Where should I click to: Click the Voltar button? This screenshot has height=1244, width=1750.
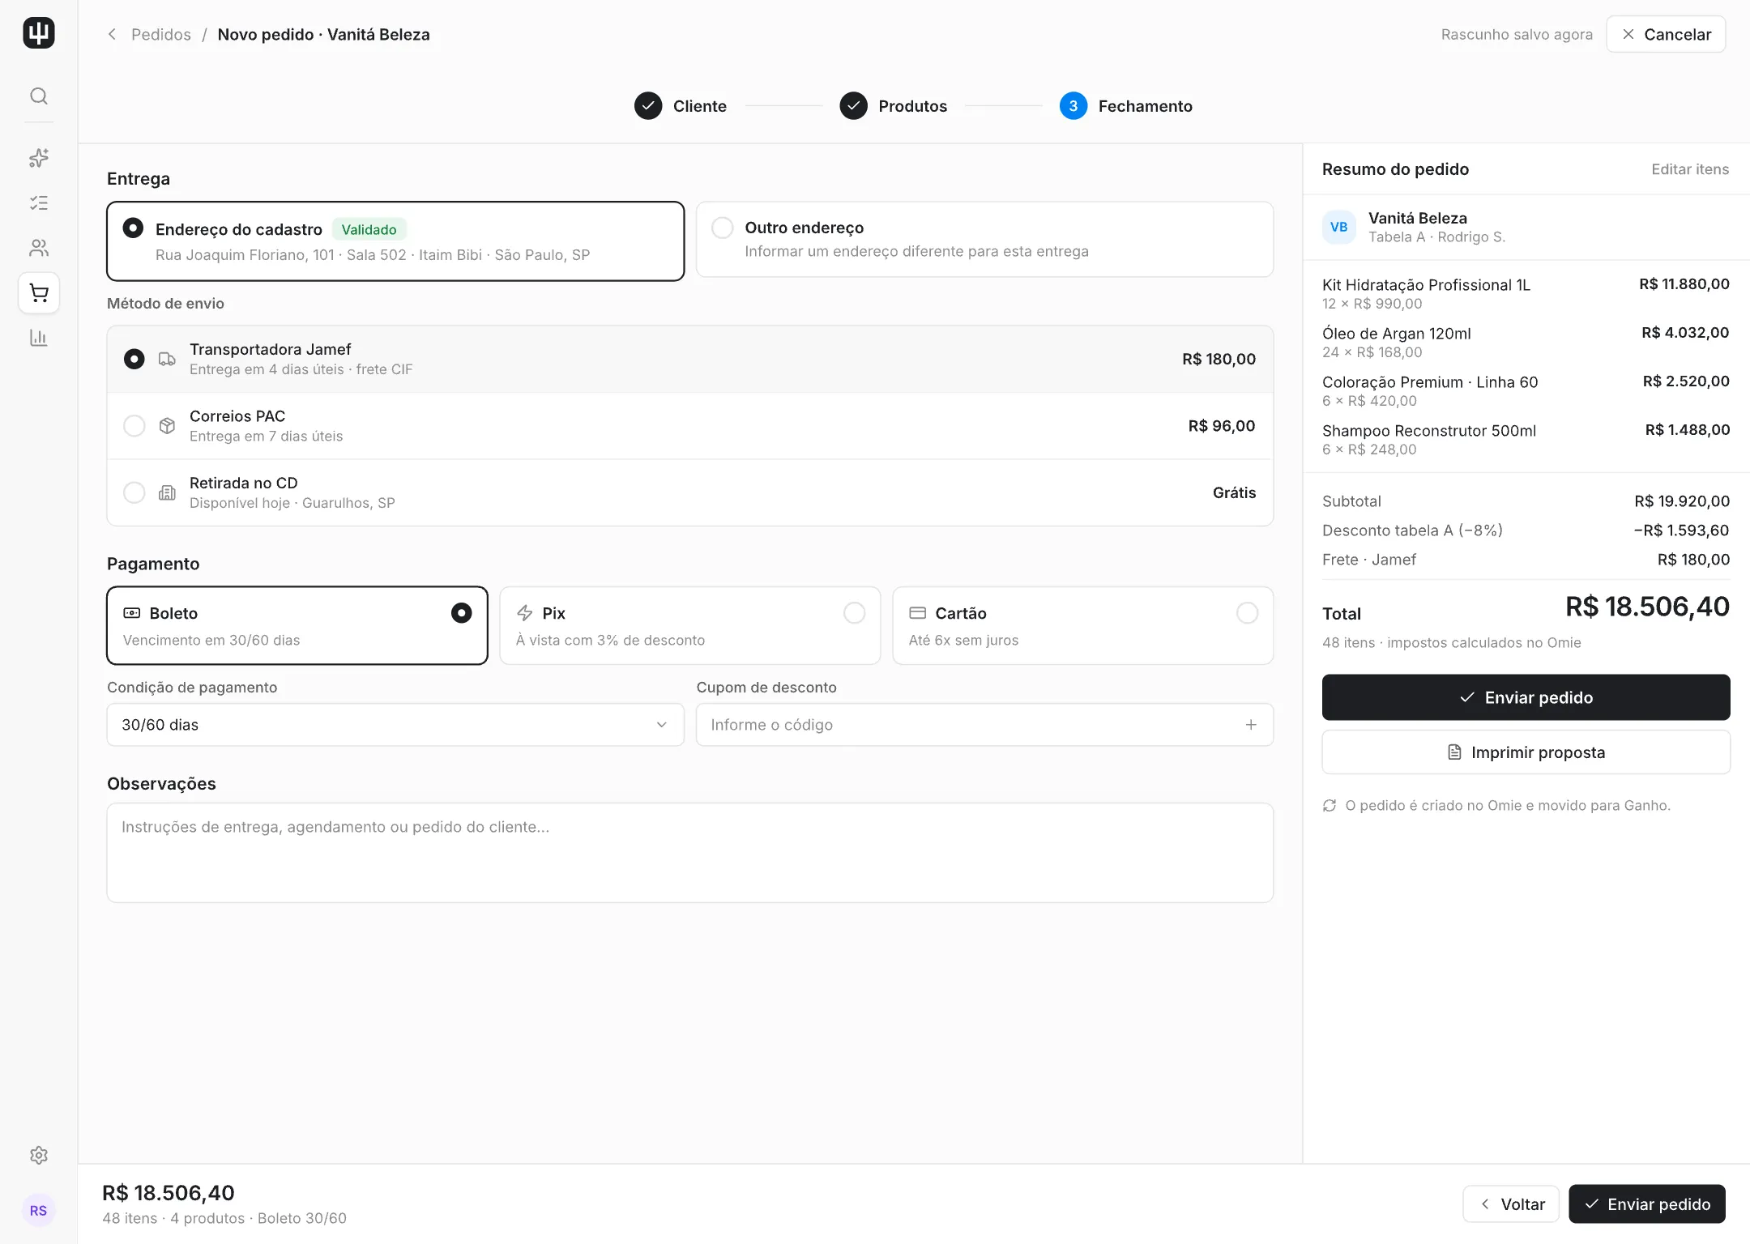coord(1511,1204)
